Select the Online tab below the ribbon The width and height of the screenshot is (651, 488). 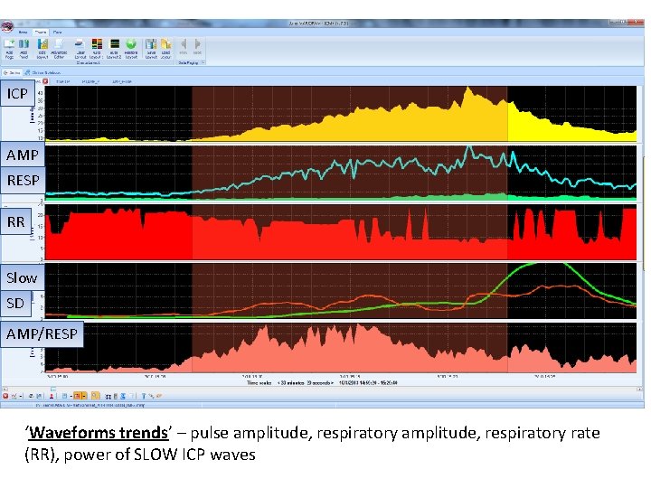[x=12, y=72]
